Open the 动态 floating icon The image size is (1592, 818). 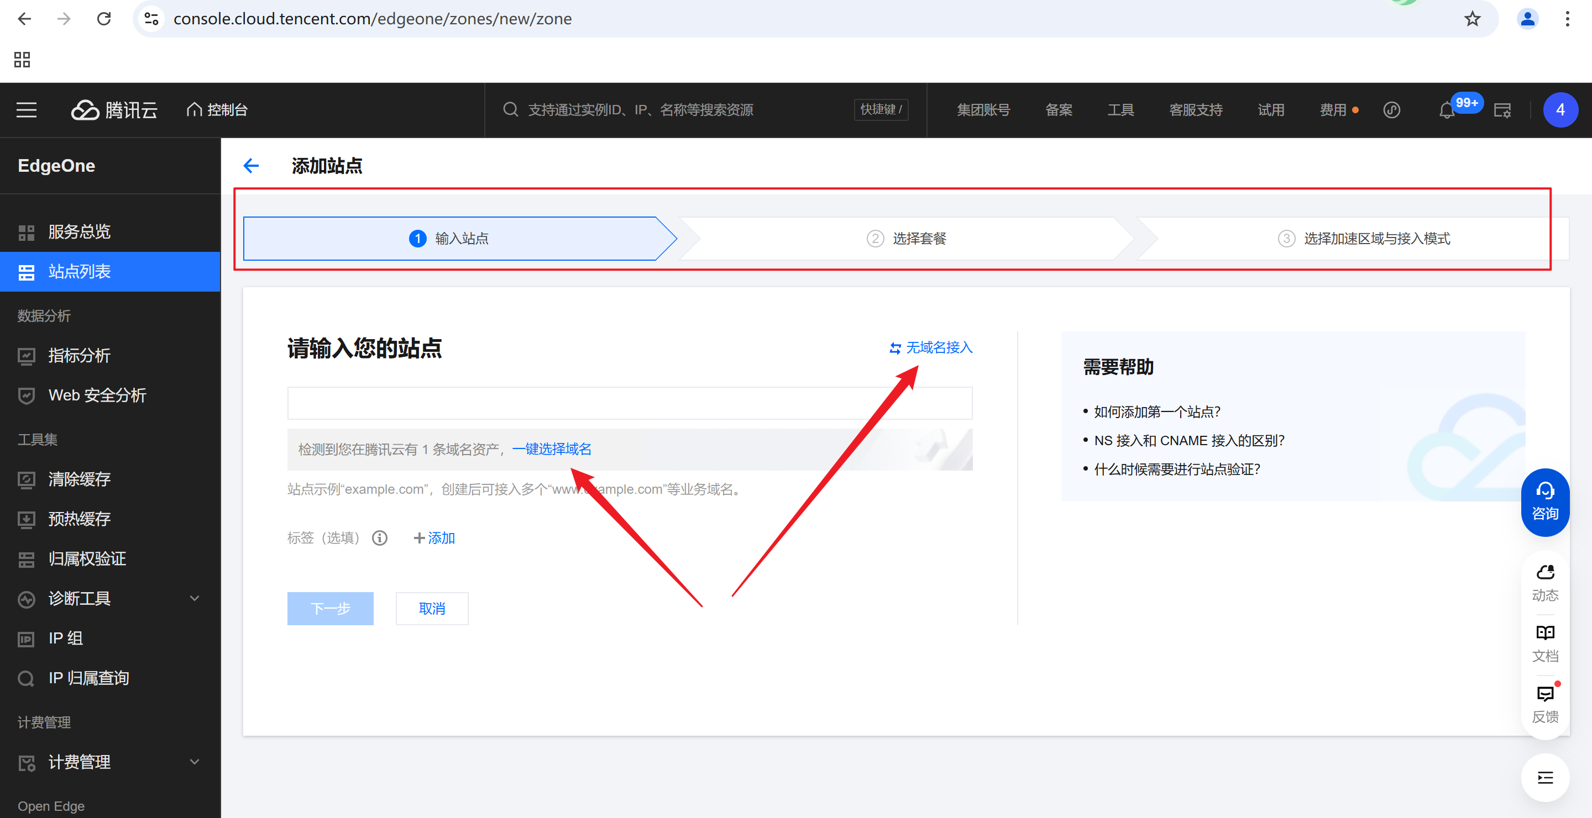click(x=1545, y=583)
